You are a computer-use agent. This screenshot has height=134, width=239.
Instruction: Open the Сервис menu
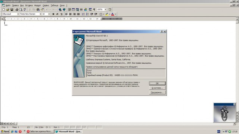46,6
